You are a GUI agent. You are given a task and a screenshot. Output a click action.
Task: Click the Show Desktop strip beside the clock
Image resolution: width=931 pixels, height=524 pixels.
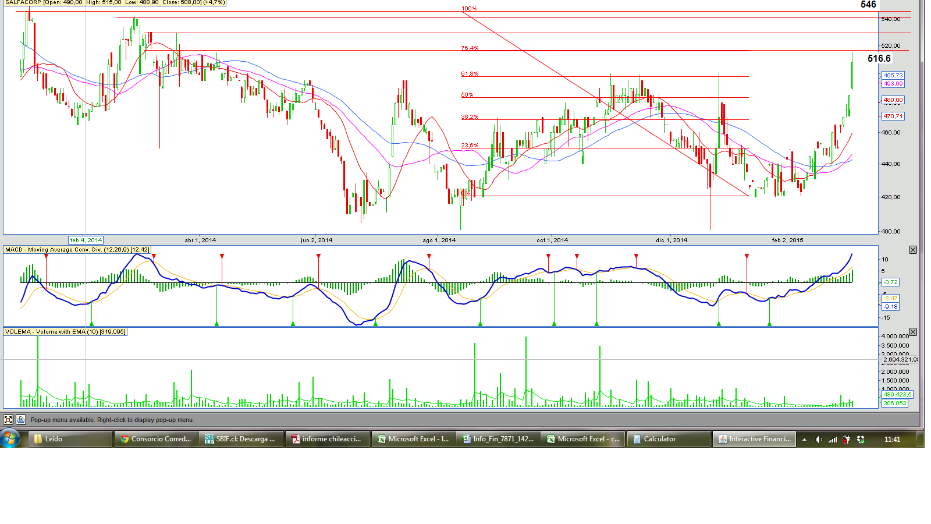click(x=921, y=439)
